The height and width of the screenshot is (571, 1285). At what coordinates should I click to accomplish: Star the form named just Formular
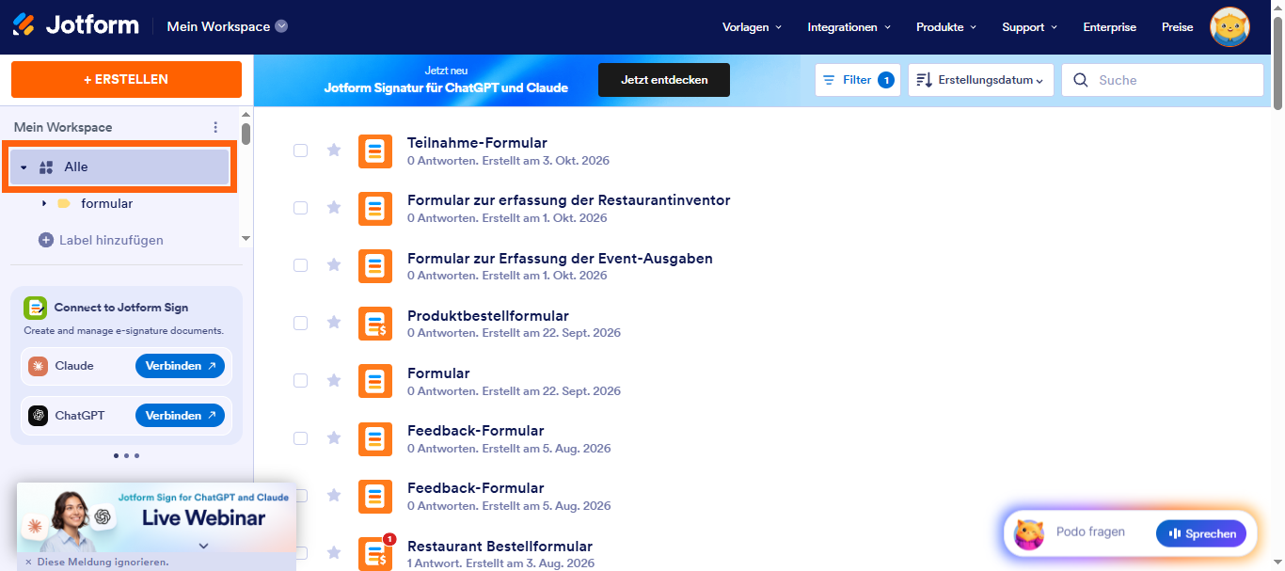tap(334, 380)
